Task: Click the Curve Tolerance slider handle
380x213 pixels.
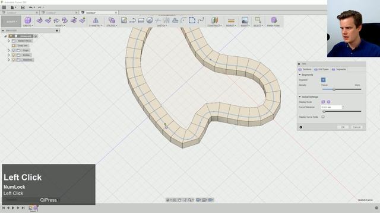Action: 324,111
